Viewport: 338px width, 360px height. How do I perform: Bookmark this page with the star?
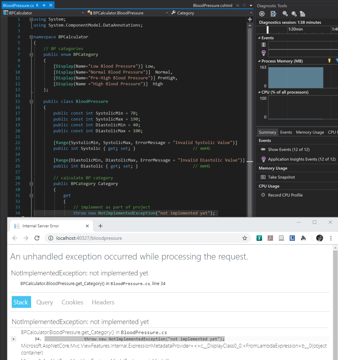coord(244,238)
